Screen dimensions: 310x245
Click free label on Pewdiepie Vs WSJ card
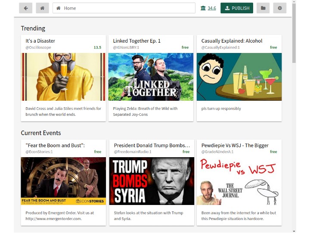273,152
